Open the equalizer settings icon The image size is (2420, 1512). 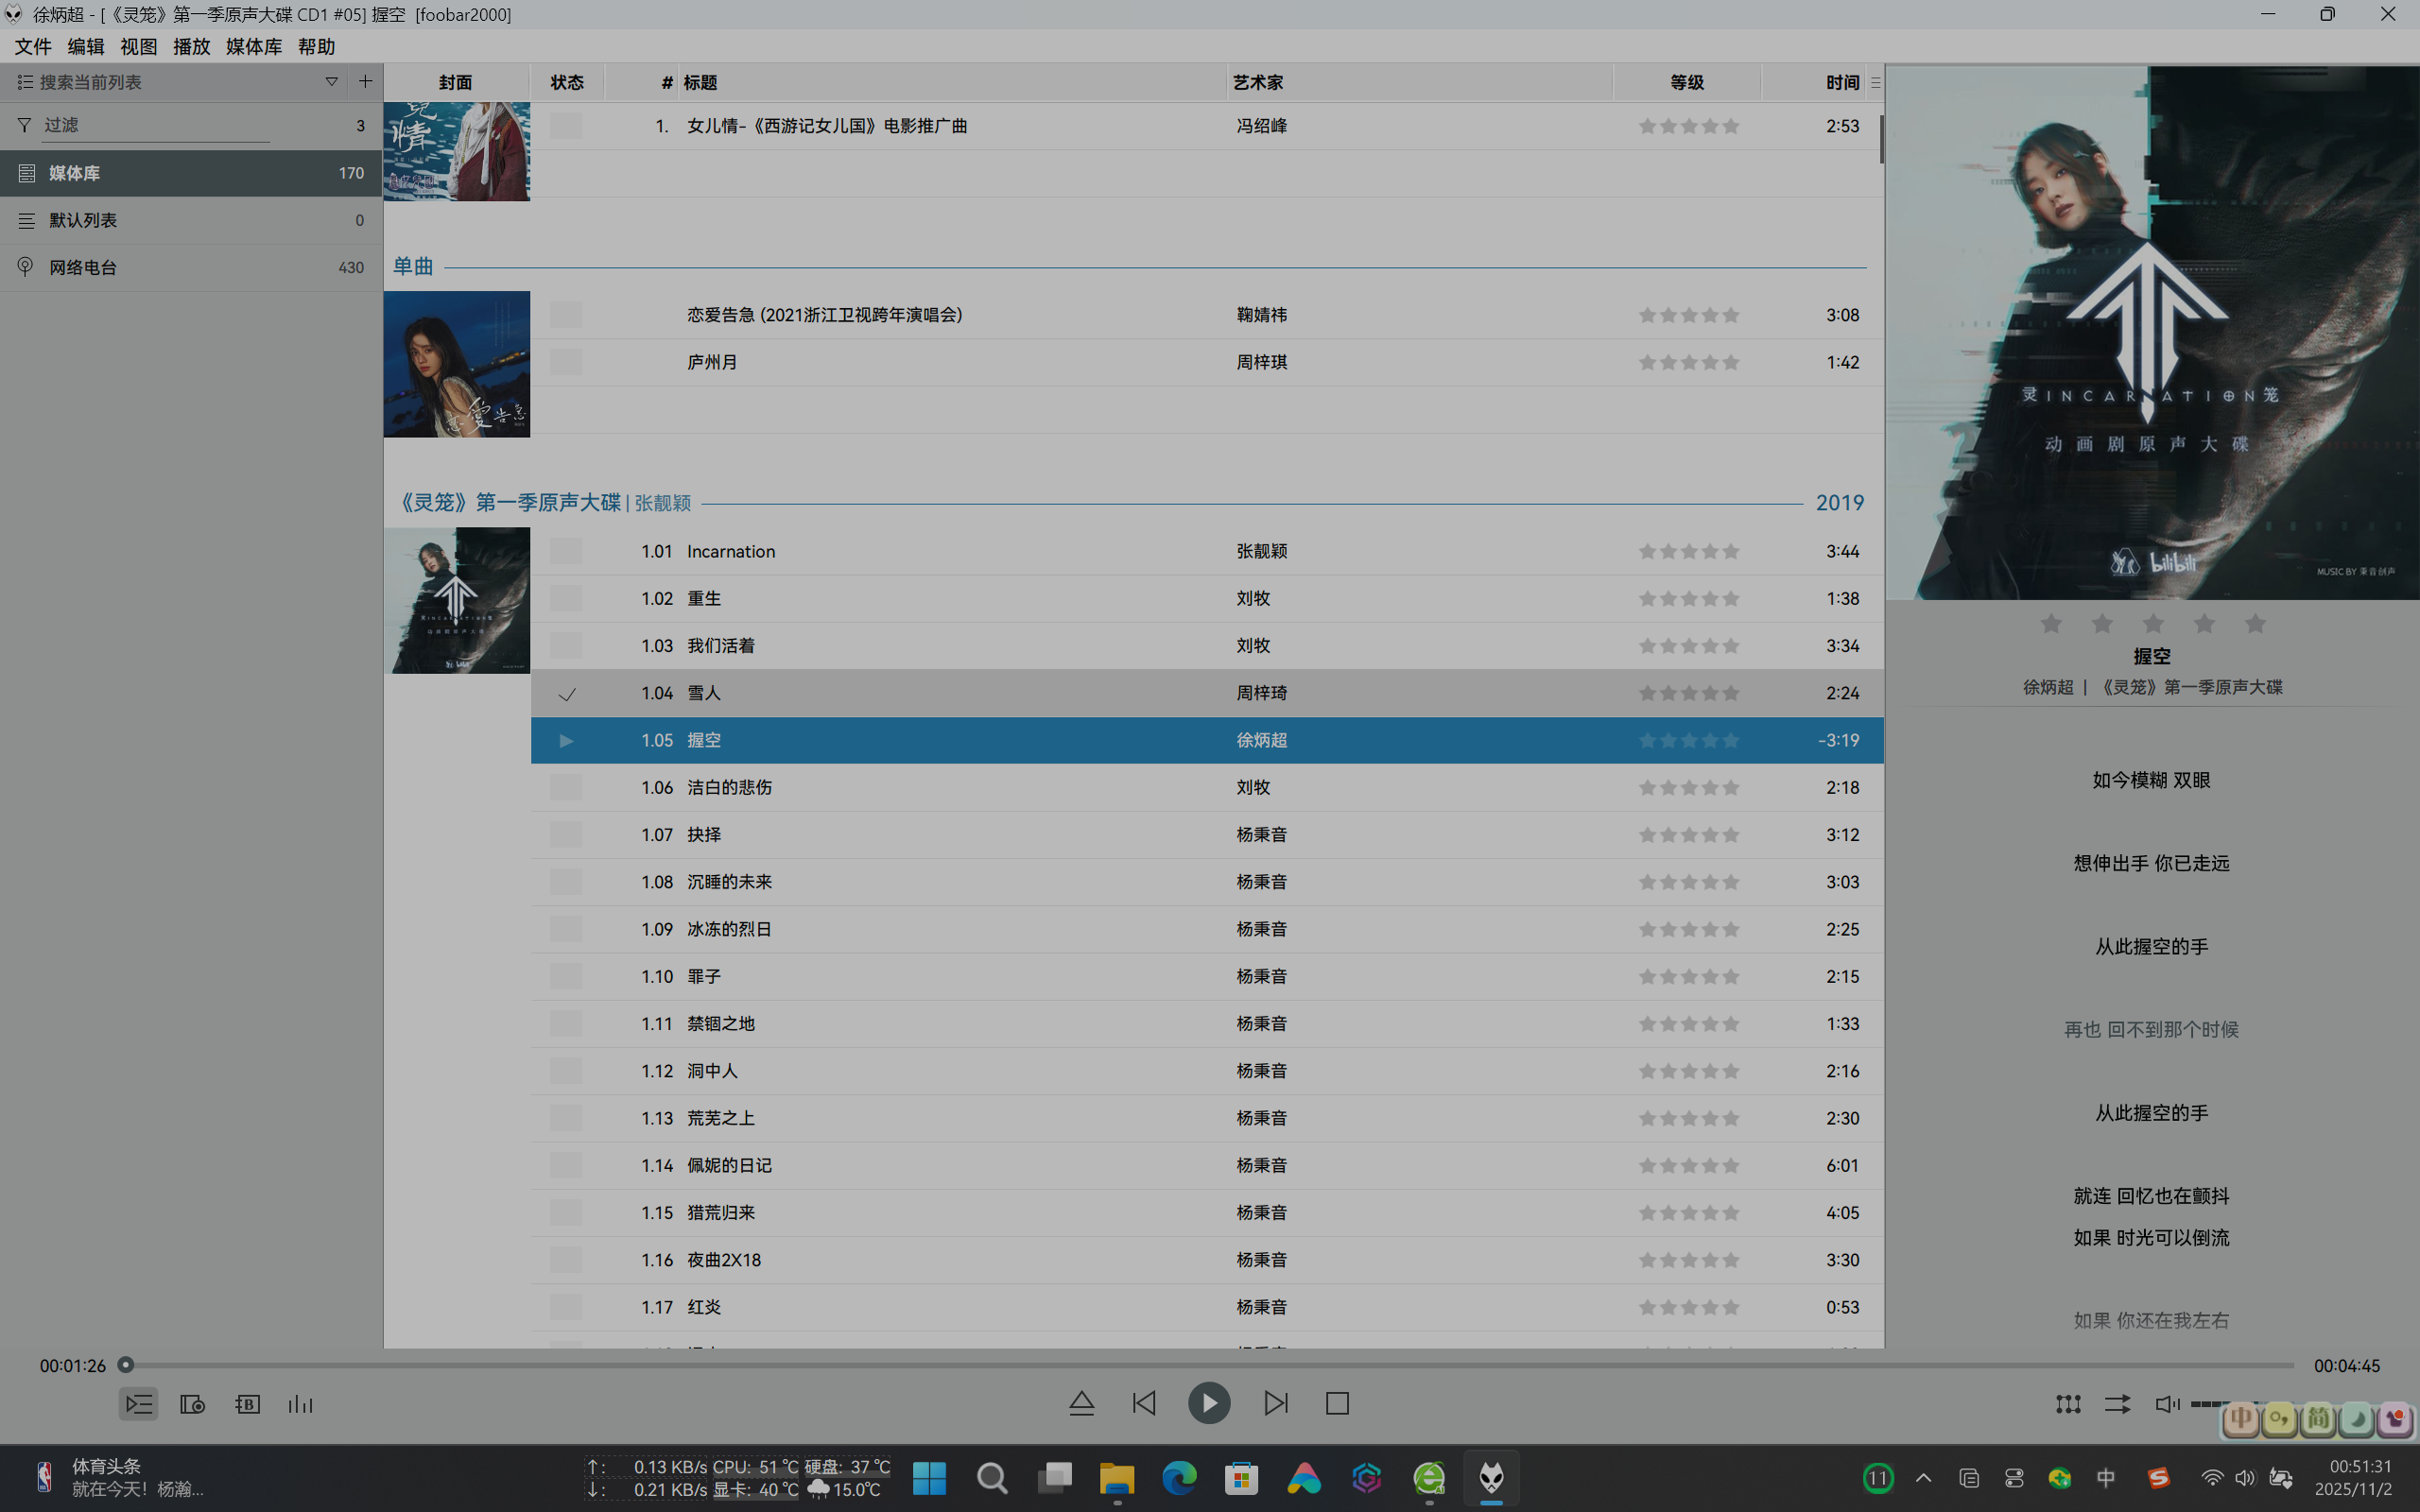click(2068, 1404)
